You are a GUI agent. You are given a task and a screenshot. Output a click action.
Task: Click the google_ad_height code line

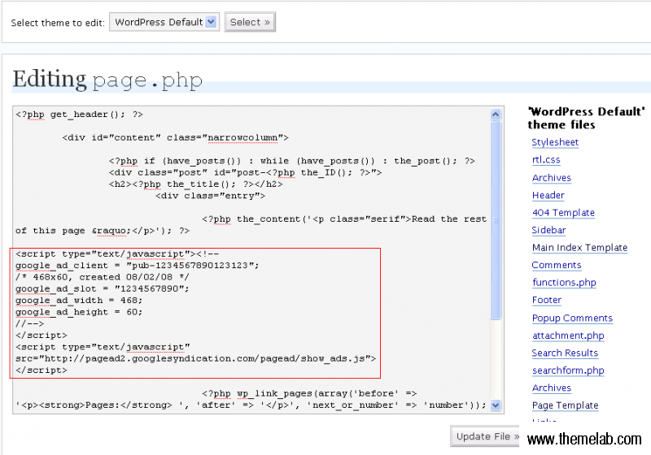click(x=79, y=312)
